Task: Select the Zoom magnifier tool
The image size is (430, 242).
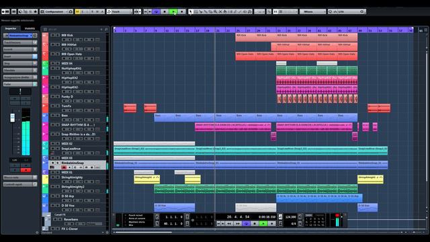Action: coord(215,11)
